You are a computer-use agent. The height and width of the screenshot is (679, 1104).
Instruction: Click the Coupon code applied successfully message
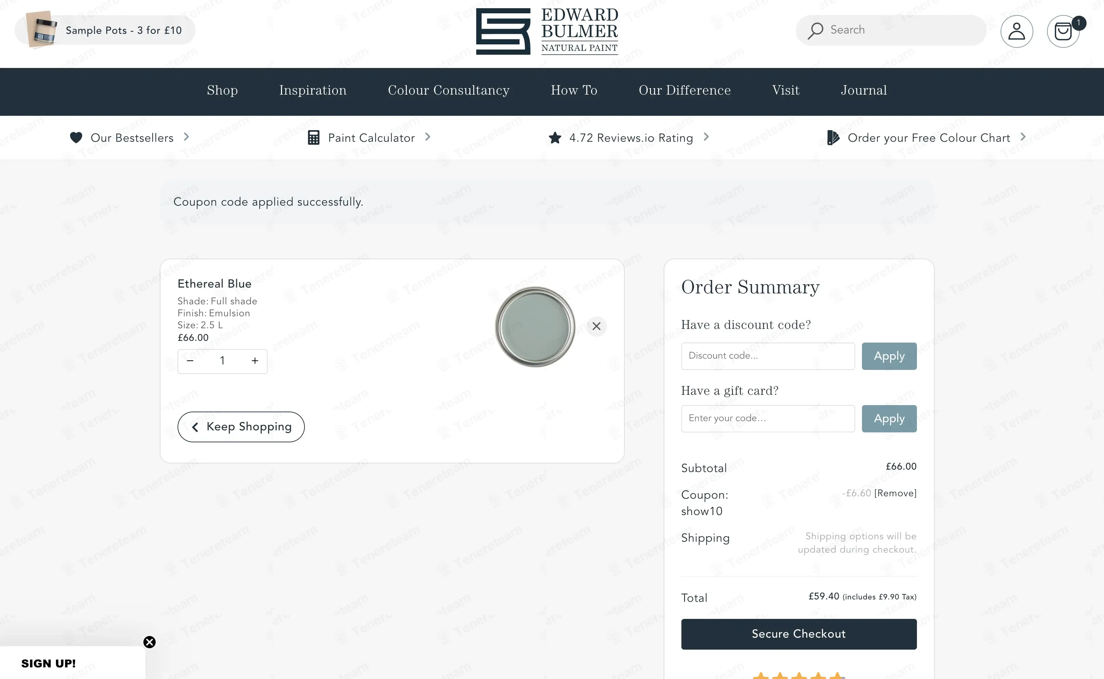tap(268, 202)
